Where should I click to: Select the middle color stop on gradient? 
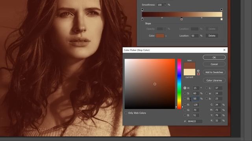click(182, 19)
